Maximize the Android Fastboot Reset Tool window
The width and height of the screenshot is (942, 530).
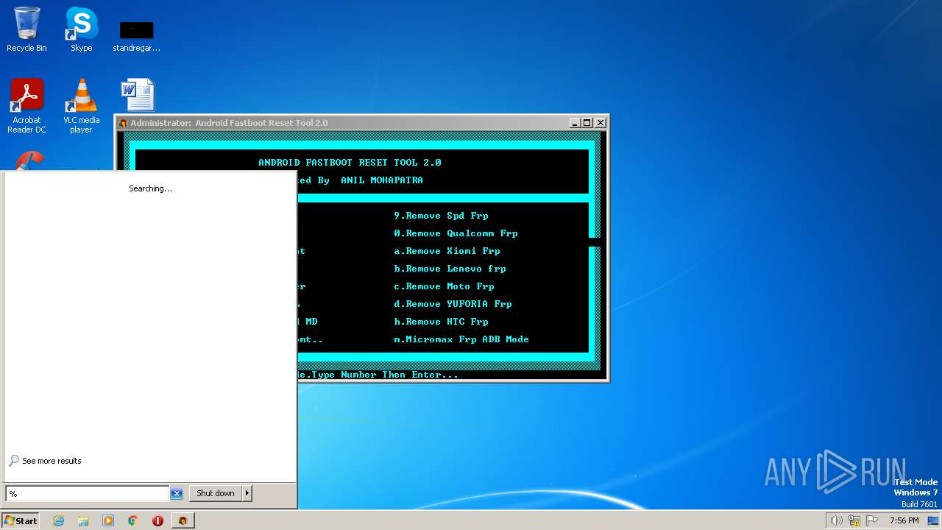[x=587, y=123]
